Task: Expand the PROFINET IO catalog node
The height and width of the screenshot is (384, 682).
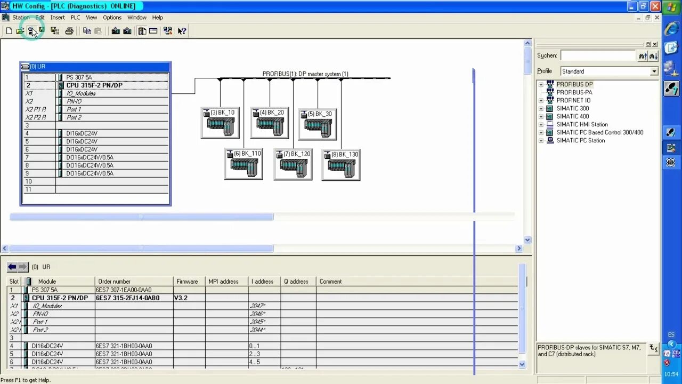Action: [541, 100]
